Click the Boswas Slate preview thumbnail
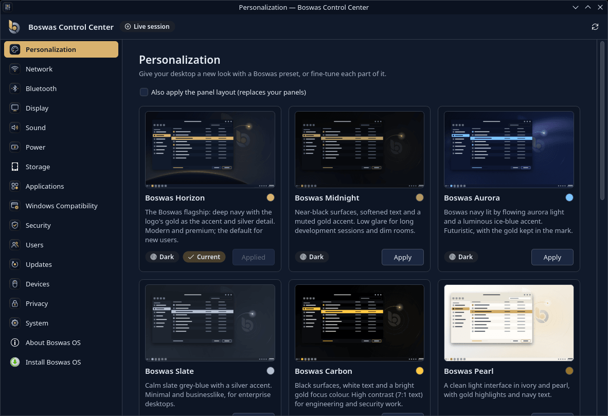The image size is (608, 416). tap(210, 322)
